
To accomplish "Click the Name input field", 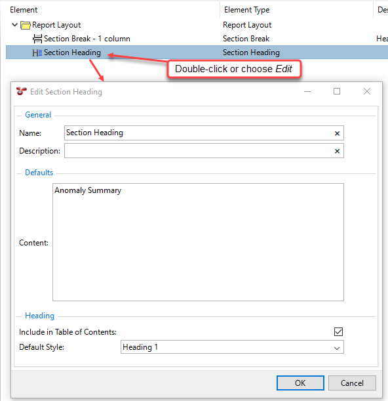I will coord(204,133).
